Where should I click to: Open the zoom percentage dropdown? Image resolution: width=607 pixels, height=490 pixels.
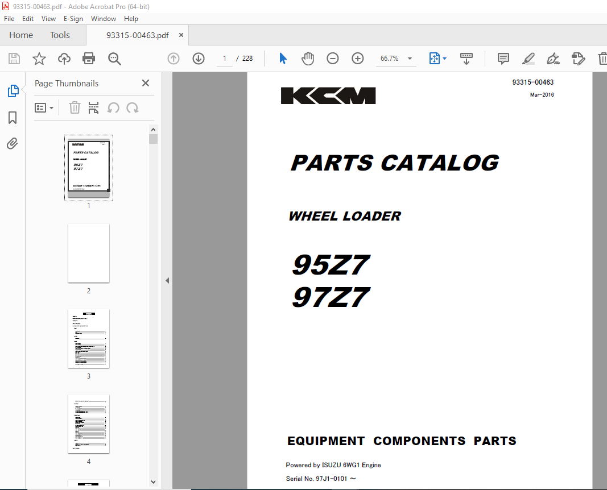pos(410,59)
